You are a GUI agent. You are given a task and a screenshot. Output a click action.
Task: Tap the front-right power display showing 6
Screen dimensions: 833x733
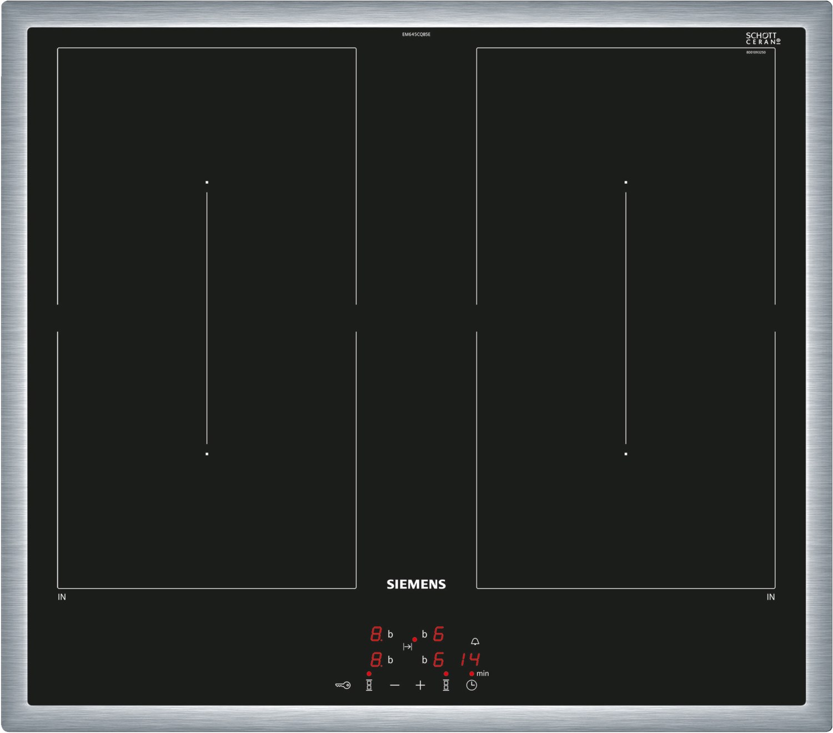(x=438, y=660)
